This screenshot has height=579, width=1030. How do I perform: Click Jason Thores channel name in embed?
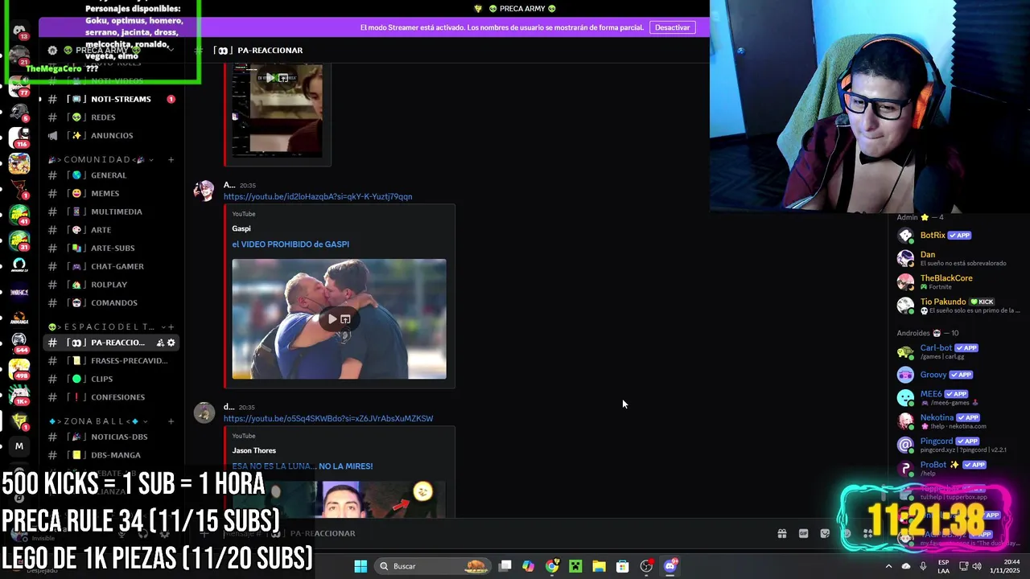tap(254, 451)
